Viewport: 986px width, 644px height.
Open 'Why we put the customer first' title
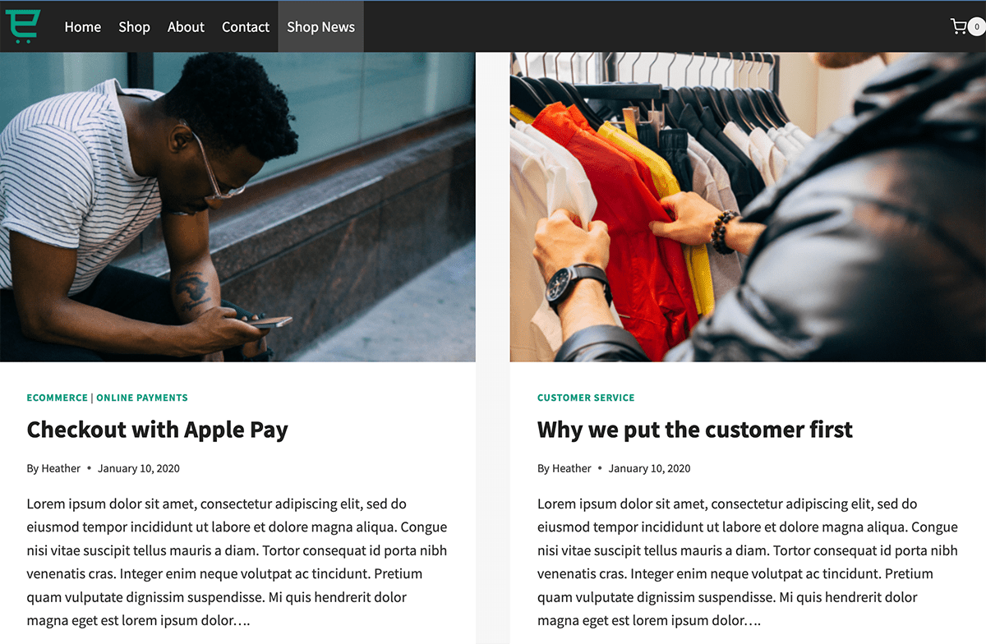coord(695,430)
